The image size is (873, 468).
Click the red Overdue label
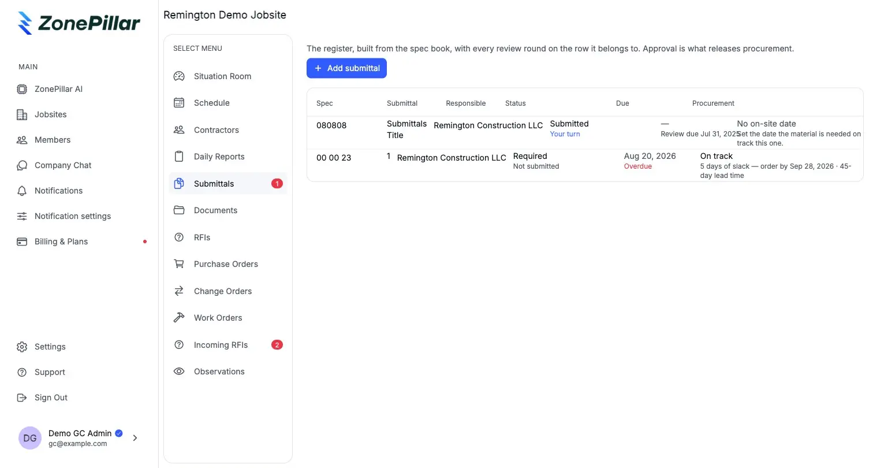click(638, 166)
